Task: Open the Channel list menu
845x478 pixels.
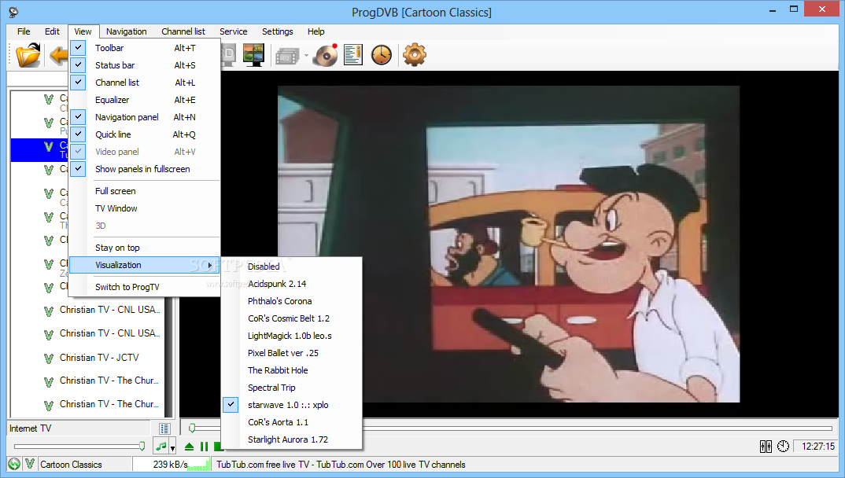Action: point(183,31)
